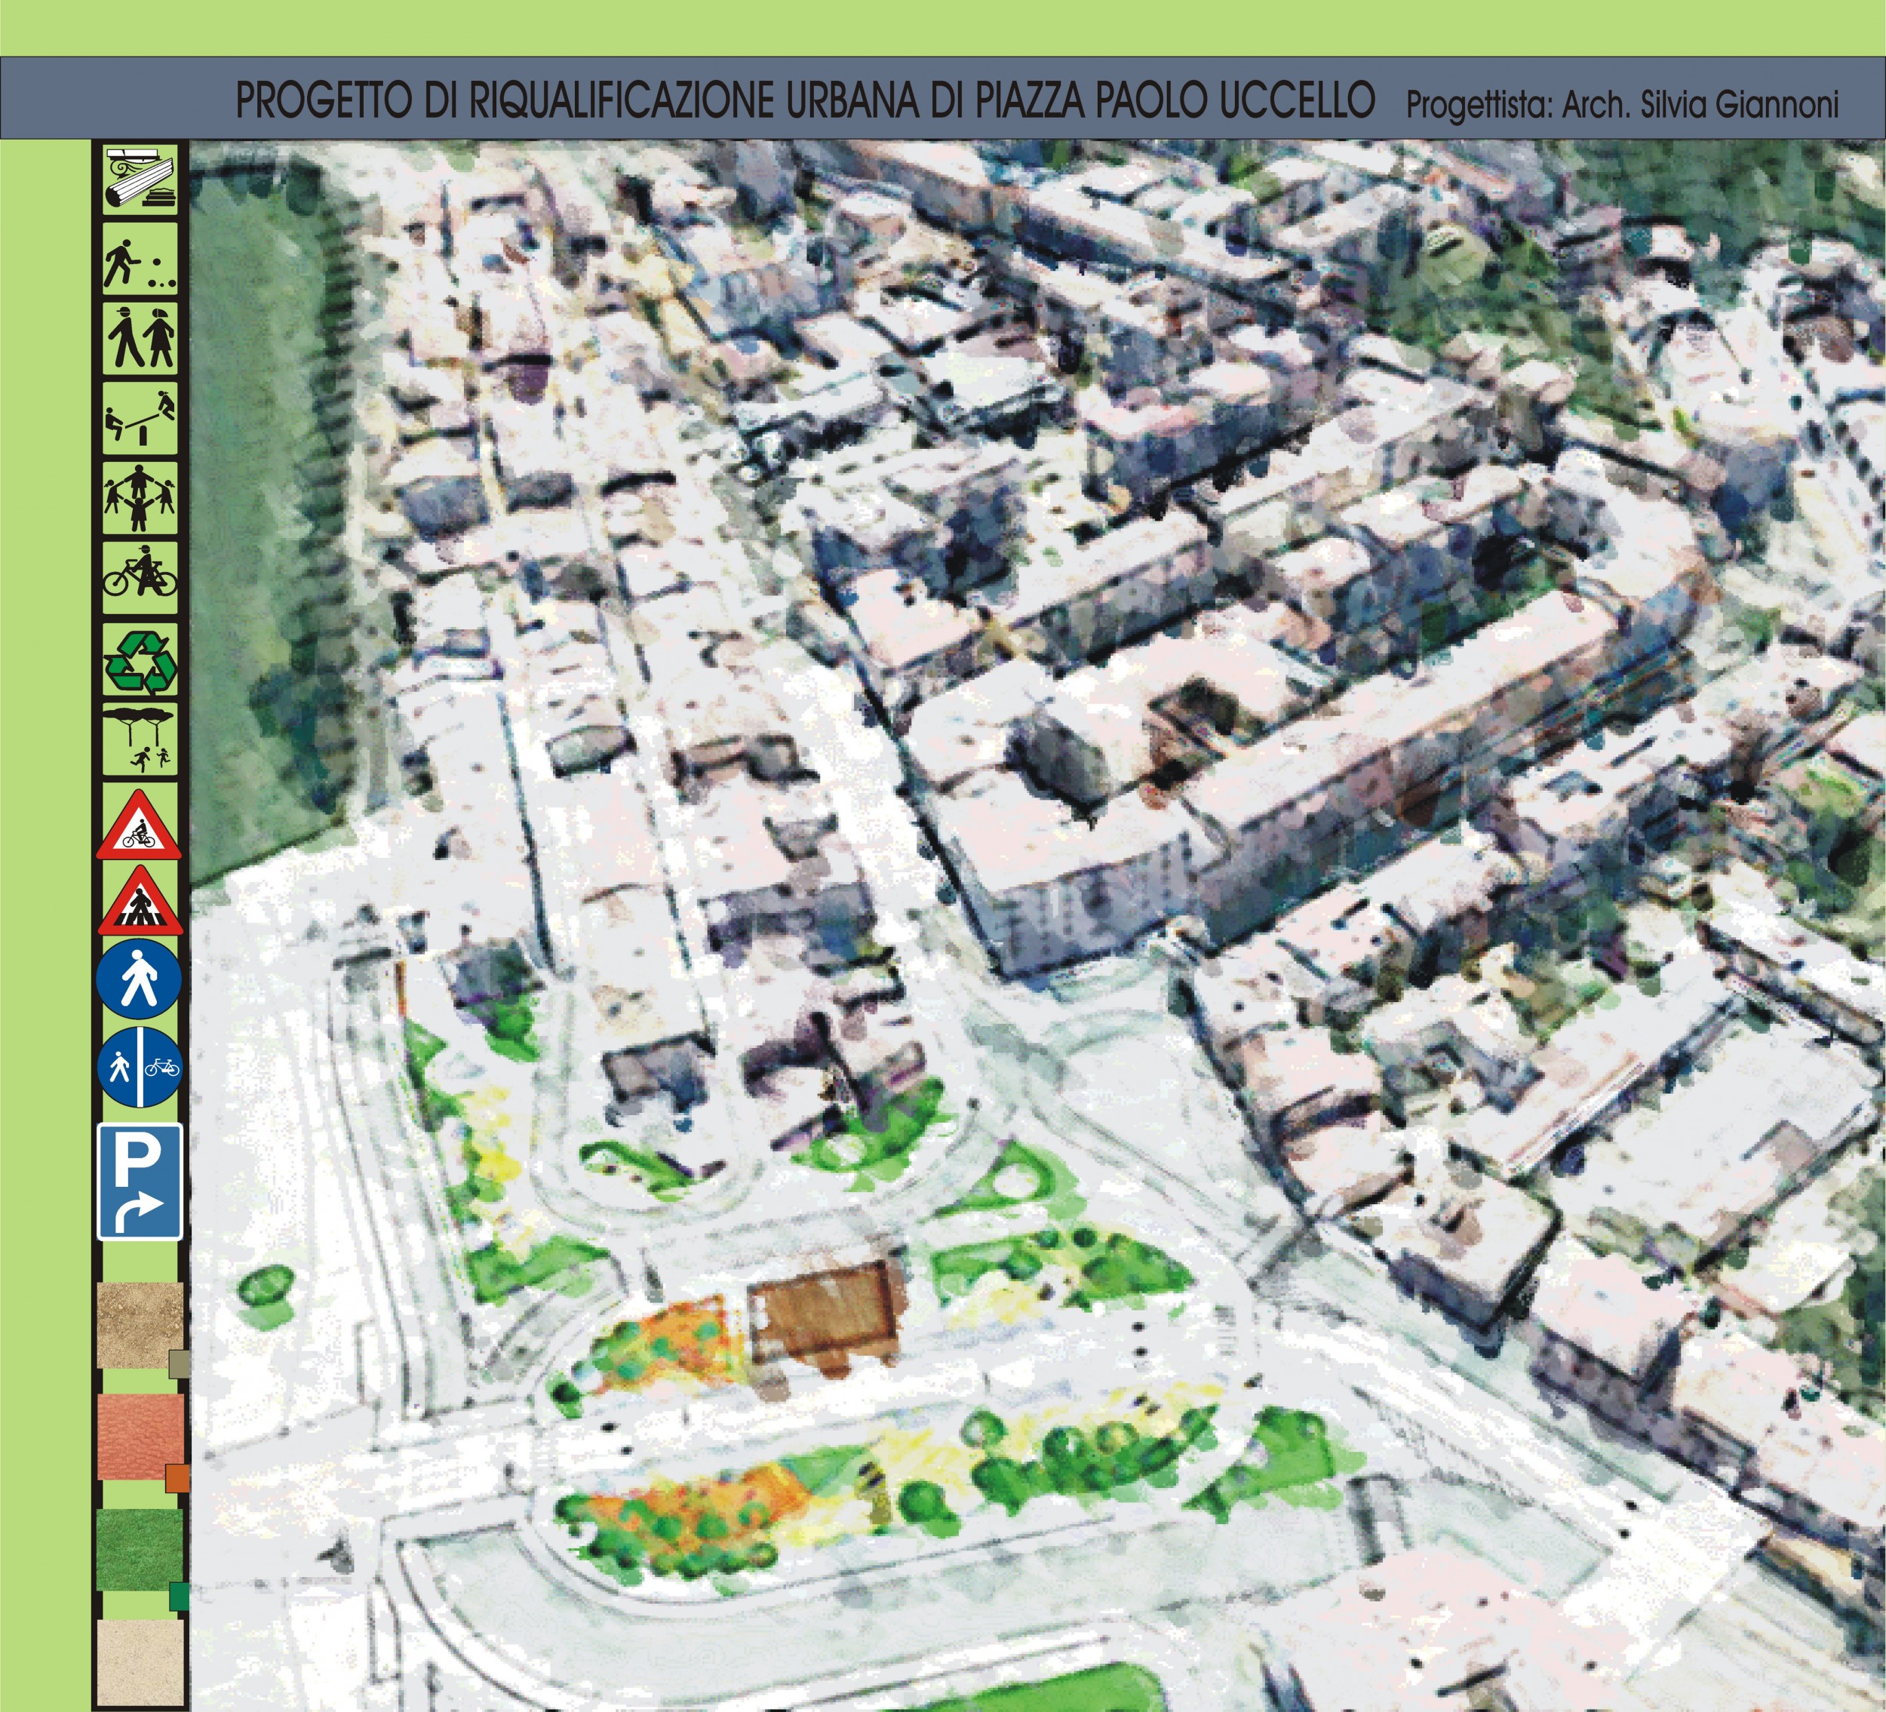The image size is (1886, 1712).
Task: Pick the gravel texture swatch
Action: pyautogui.click(x=140, y=1325)
